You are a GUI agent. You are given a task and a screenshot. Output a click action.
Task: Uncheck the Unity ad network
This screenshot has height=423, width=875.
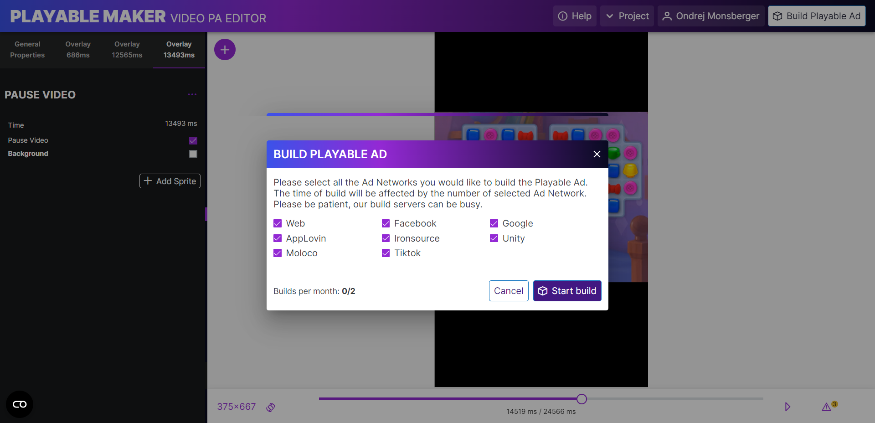click(x=494, y=238)
